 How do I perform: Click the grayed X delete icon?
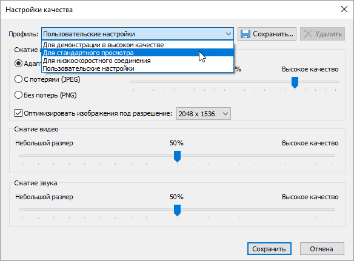click(x=308, y=34)
